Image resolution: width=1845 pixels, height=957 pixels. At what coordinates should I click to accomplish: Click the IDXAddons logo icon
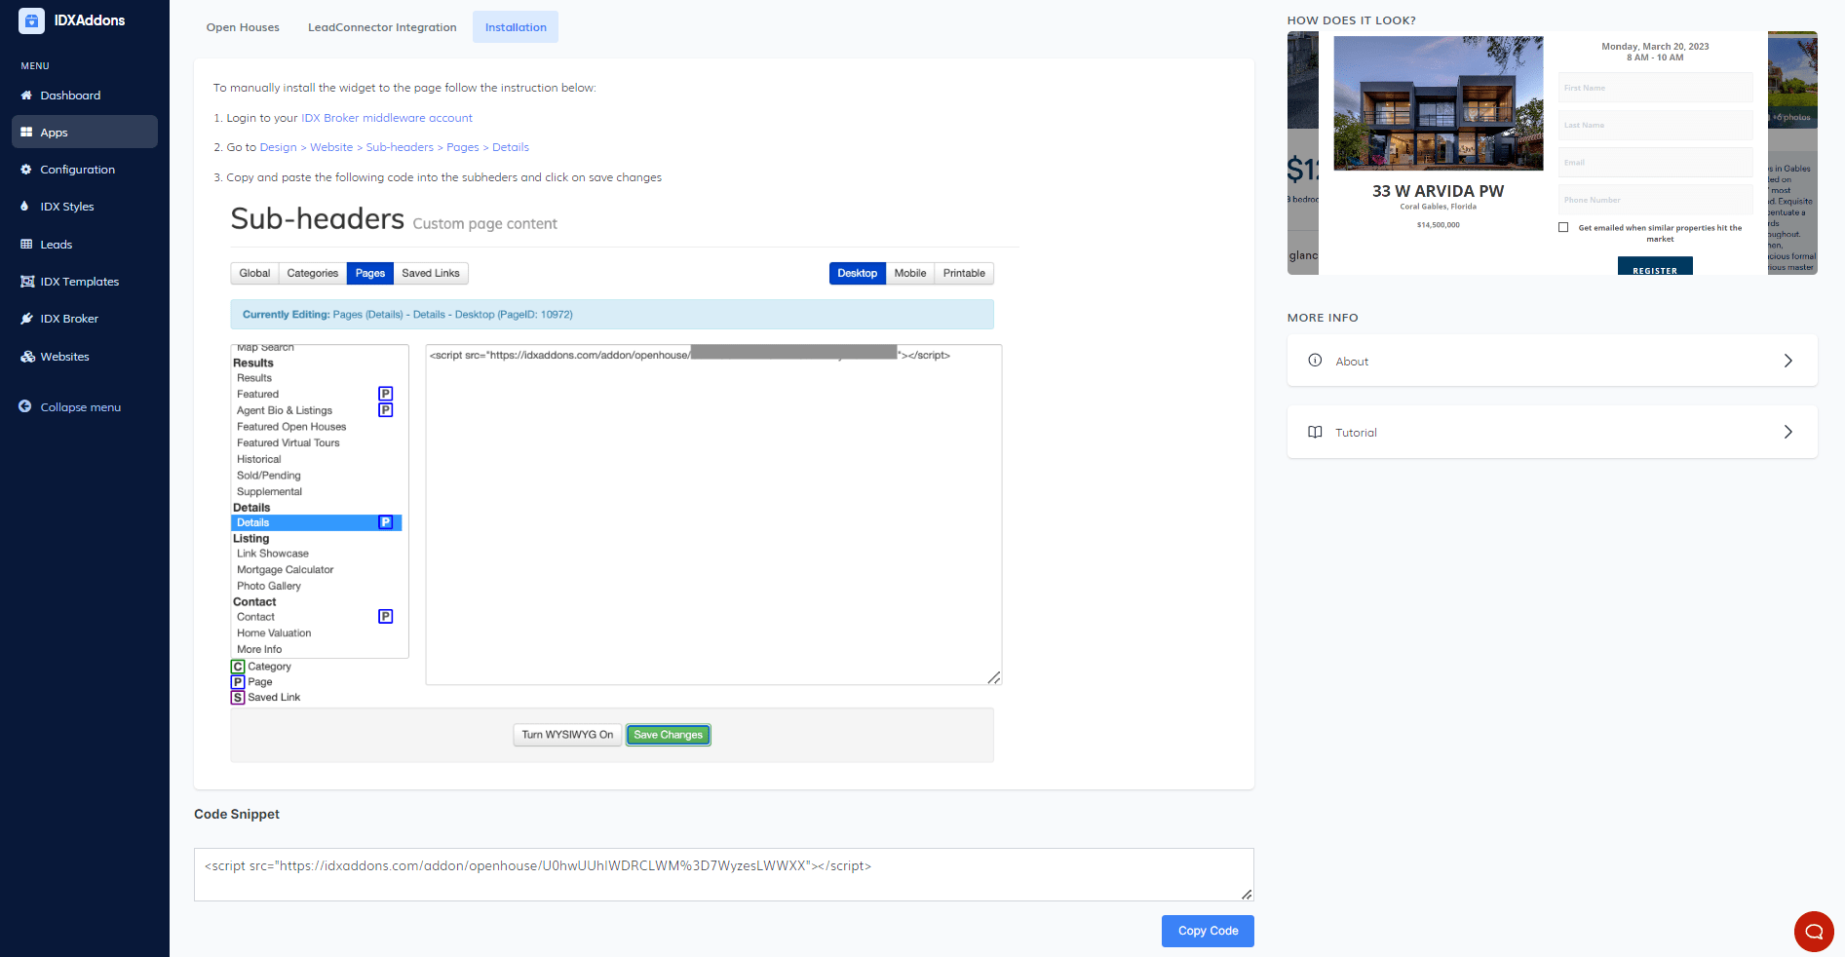point(31,20)
